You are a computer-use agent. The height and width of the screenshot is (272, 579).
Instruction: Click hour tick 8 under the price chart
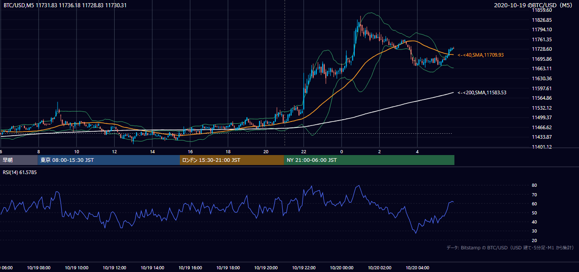tap(39, 151)
